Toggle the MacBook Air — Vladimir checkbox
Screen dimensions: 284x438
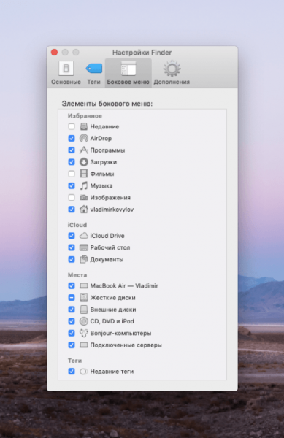point(72,285)
